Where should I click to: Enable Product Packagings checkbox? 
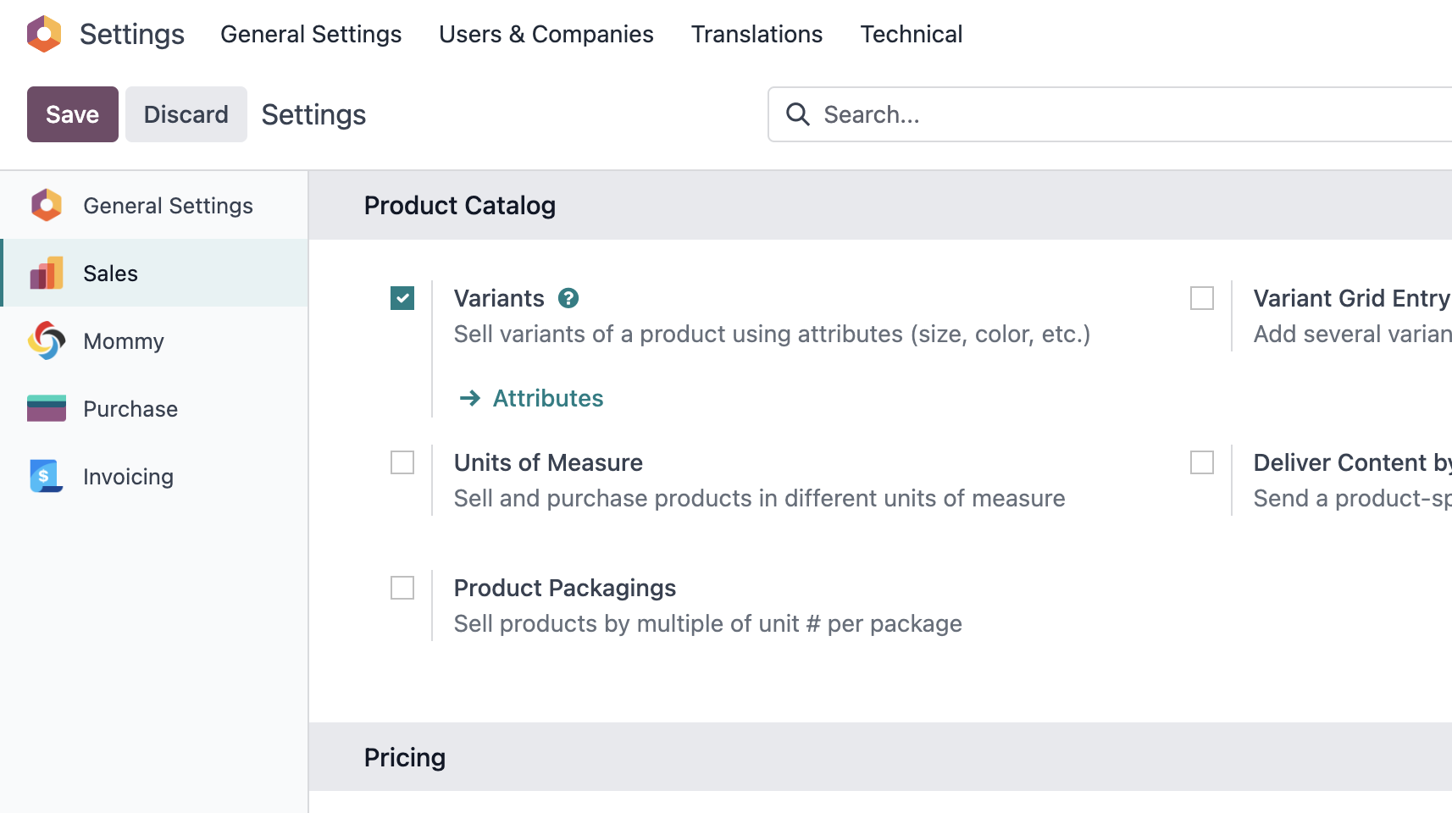pos(402,588)
